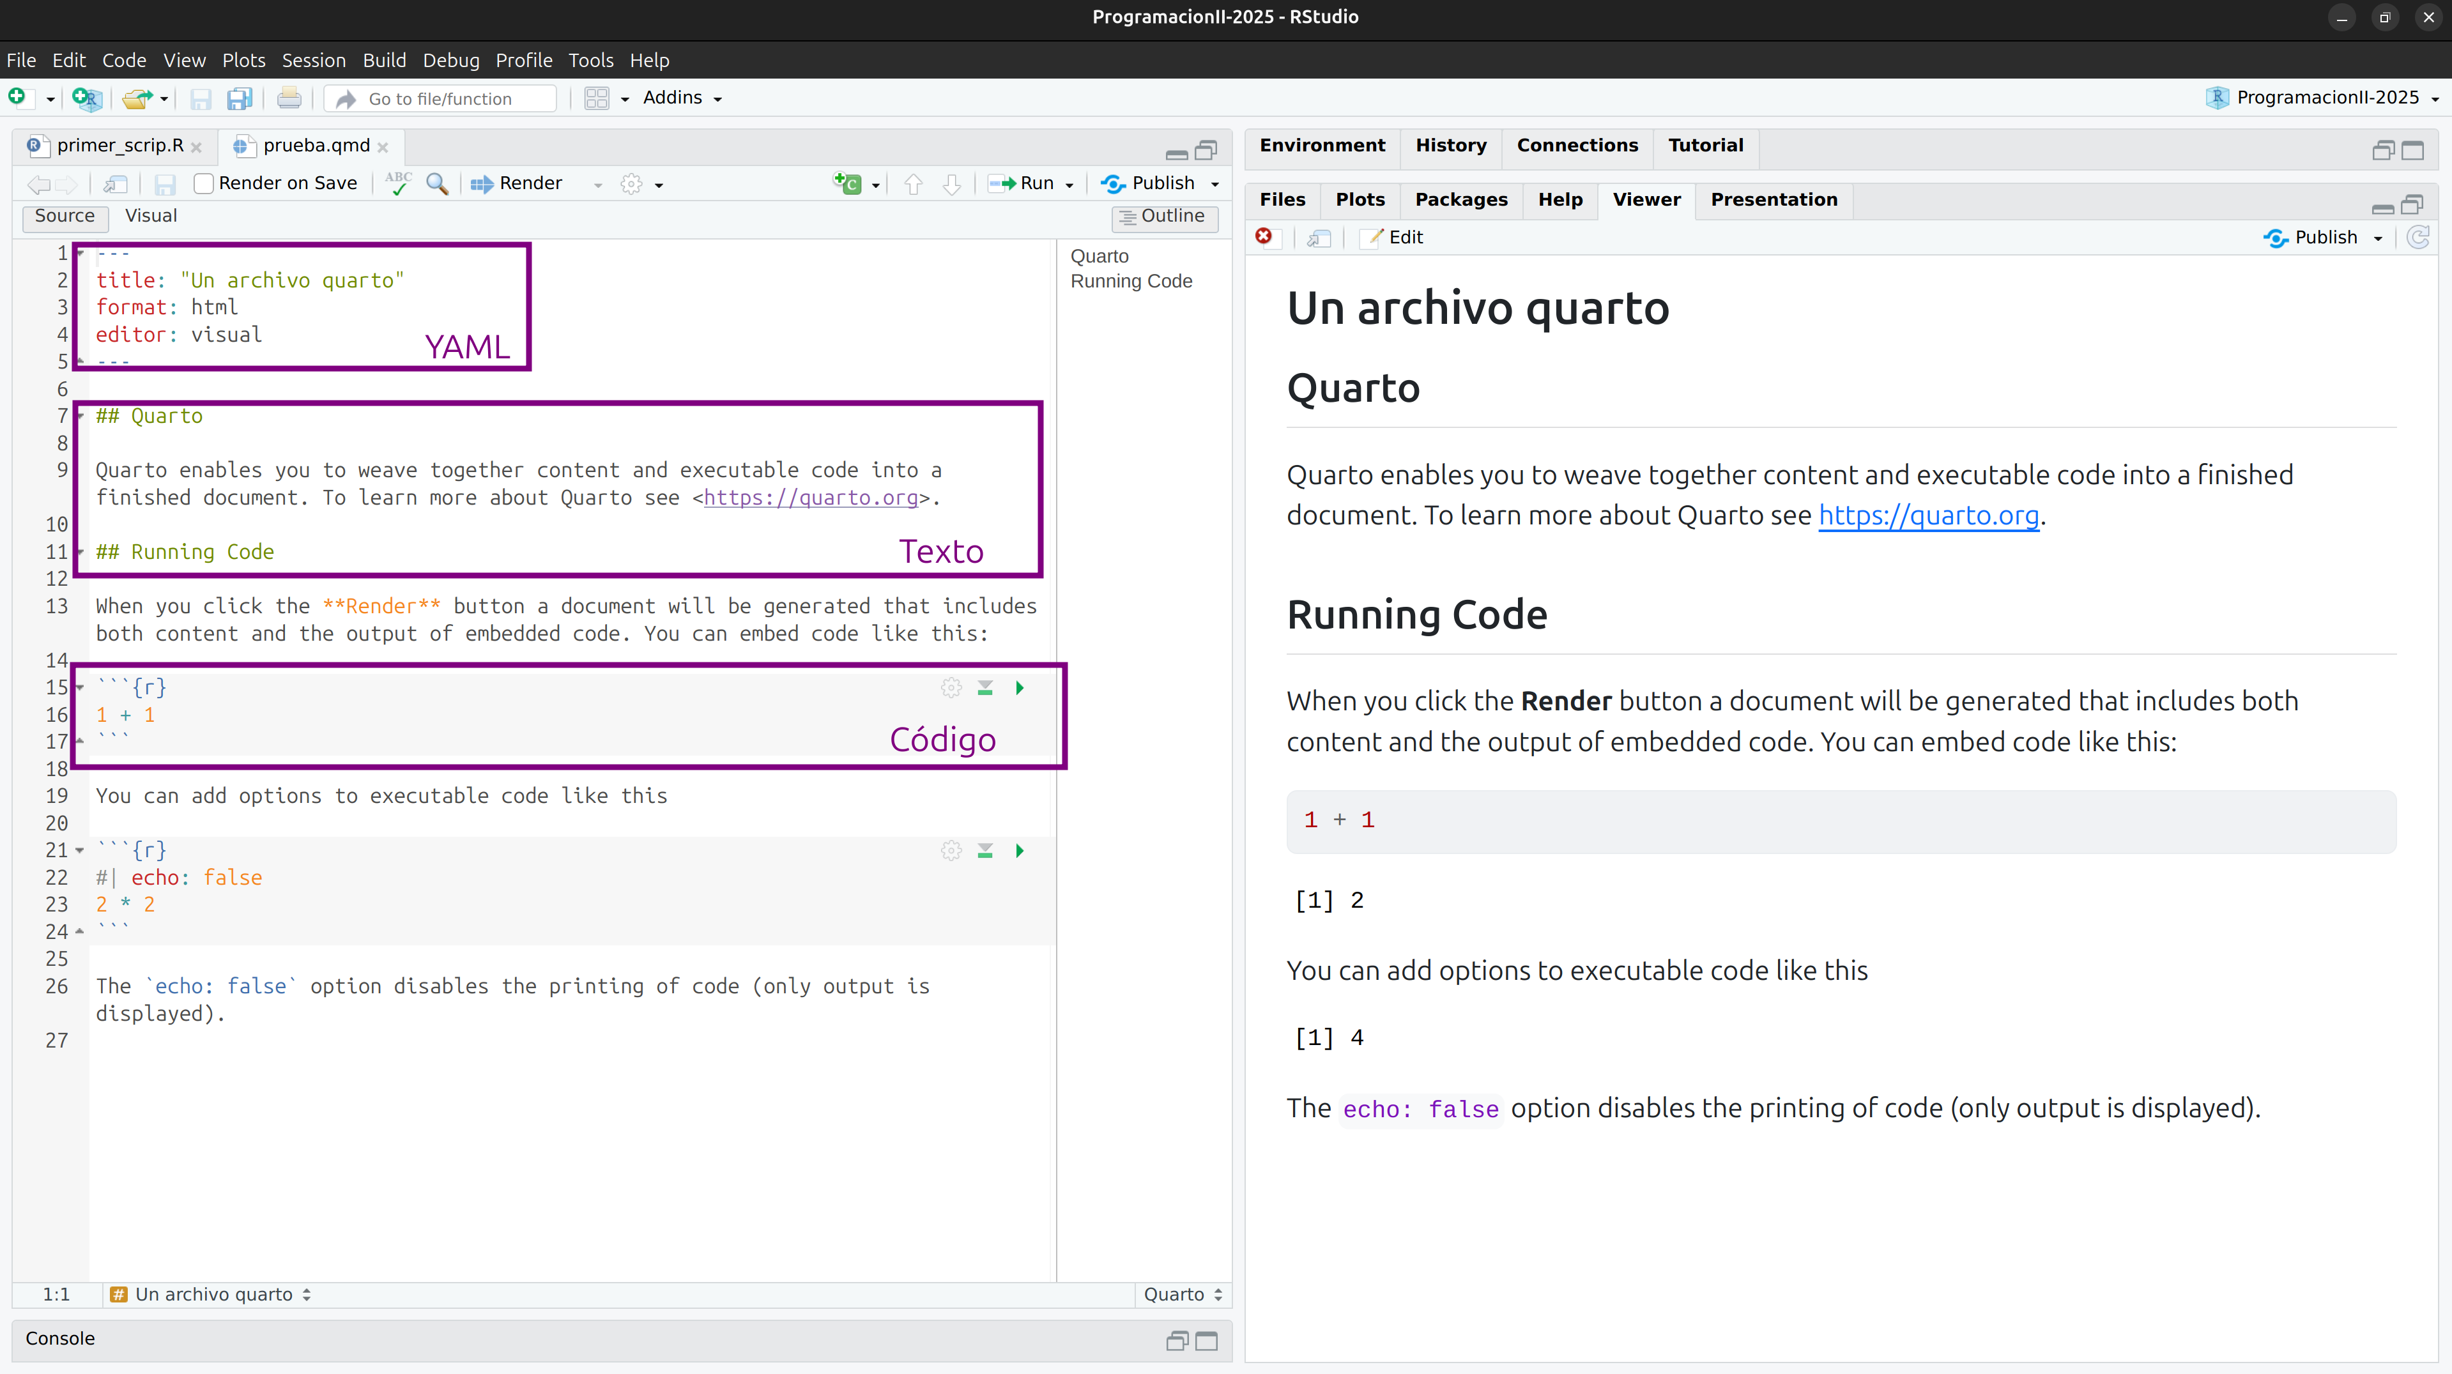Collapse code chunk fold arrow line 21
2452x1374 pixels.
(80, 850)
